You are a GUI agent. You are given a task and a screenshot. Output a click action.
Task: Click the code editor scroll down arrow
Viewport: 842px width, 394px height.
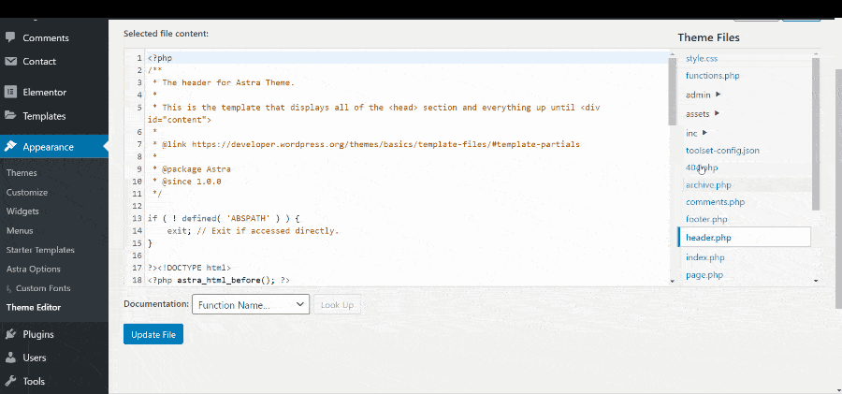(672, 281)
